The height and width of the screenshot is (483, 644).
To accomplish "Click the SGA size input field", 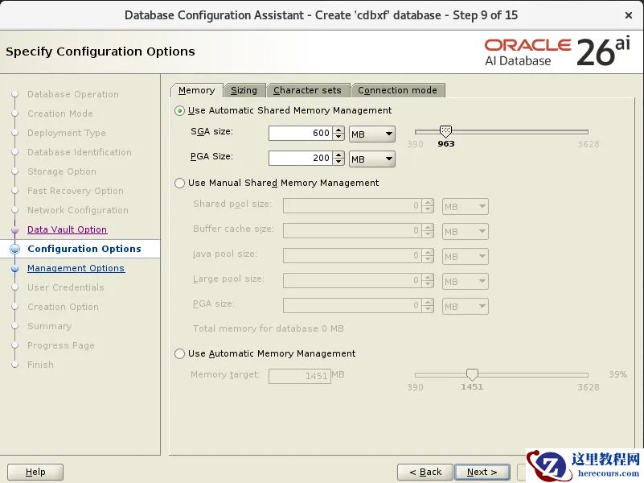I will tap(300, 133).
